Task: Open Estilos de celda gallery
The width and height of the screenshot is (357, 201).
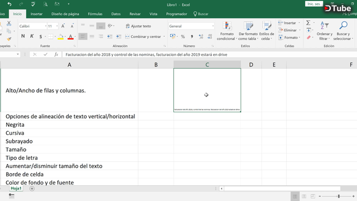Action: coord(267,31)
